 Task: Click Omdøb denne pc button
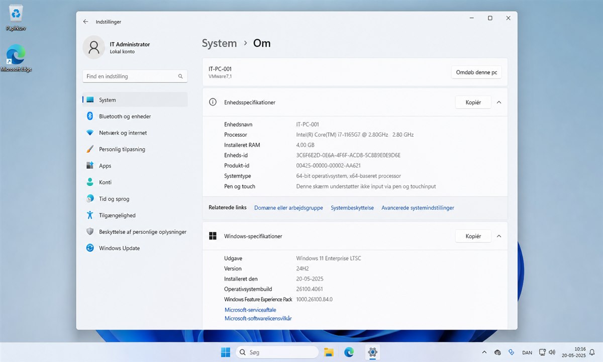(x=476, y=72)
